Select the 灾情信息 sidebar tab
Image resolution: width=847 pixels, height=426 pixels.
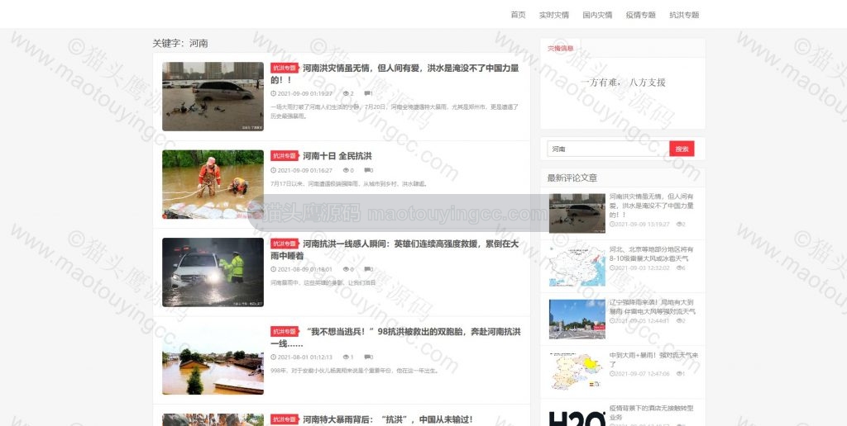(x=560, y=49)
